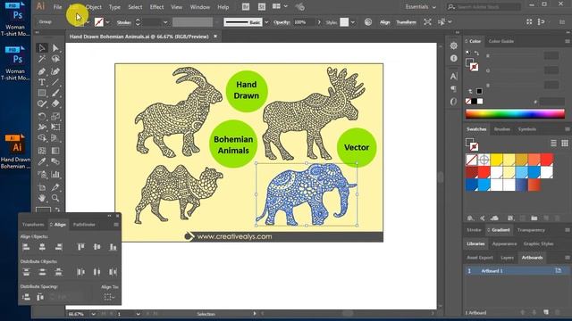Viewport: 572px width, 321px height.
Task: Switch to the Color Guide tab
Action: point(501,41)
